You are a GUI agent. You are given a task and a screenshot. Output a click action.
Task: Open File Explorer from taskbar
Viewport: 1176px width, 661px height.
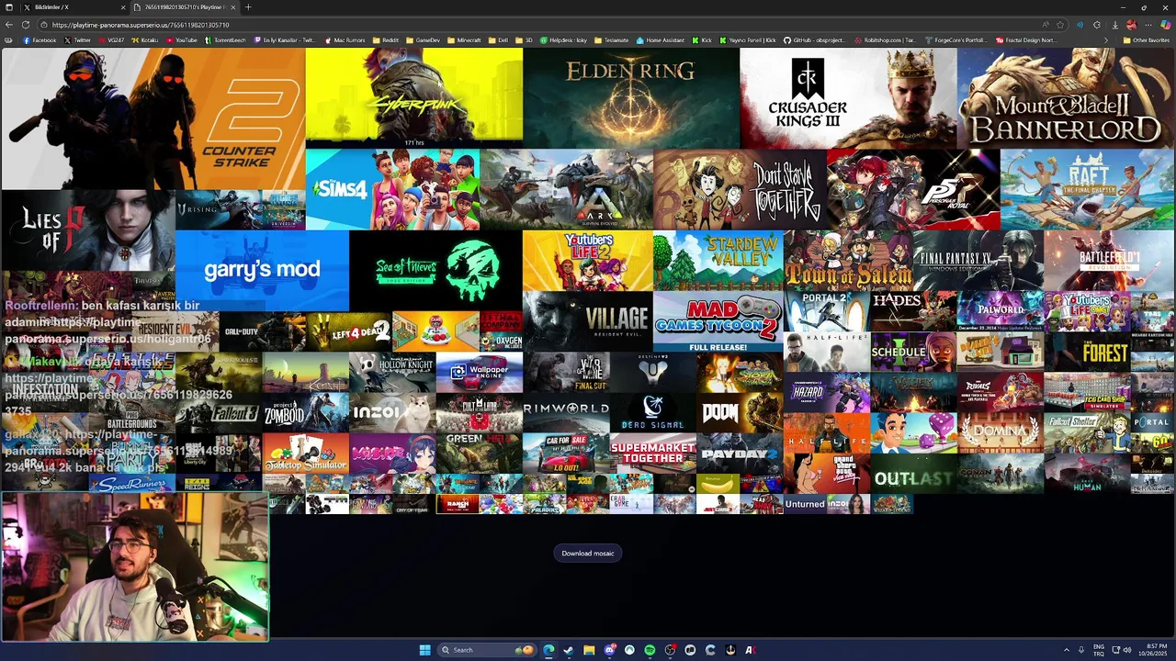point(589,650)
